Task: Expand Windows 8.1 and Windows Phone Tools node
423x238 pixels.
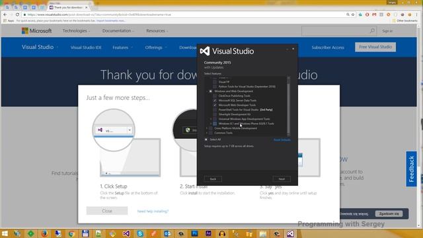Action: (211, 124)
